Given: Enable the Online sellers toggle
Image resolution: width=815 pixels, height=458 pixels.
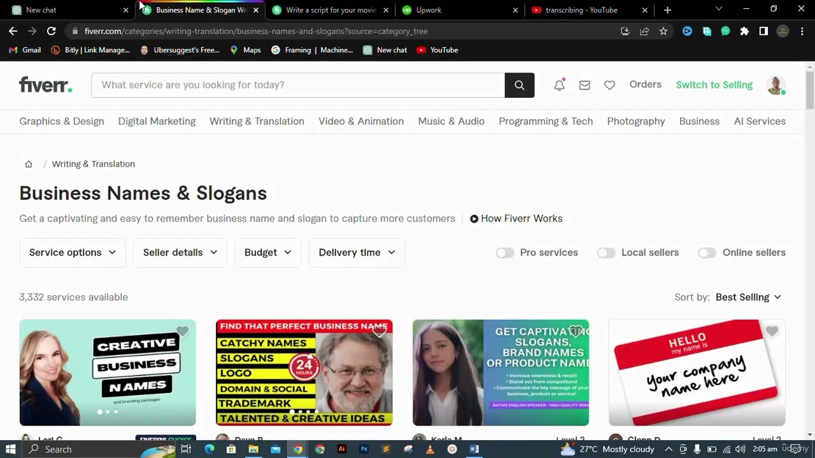Looking at the screenshot, I should 707,253.
